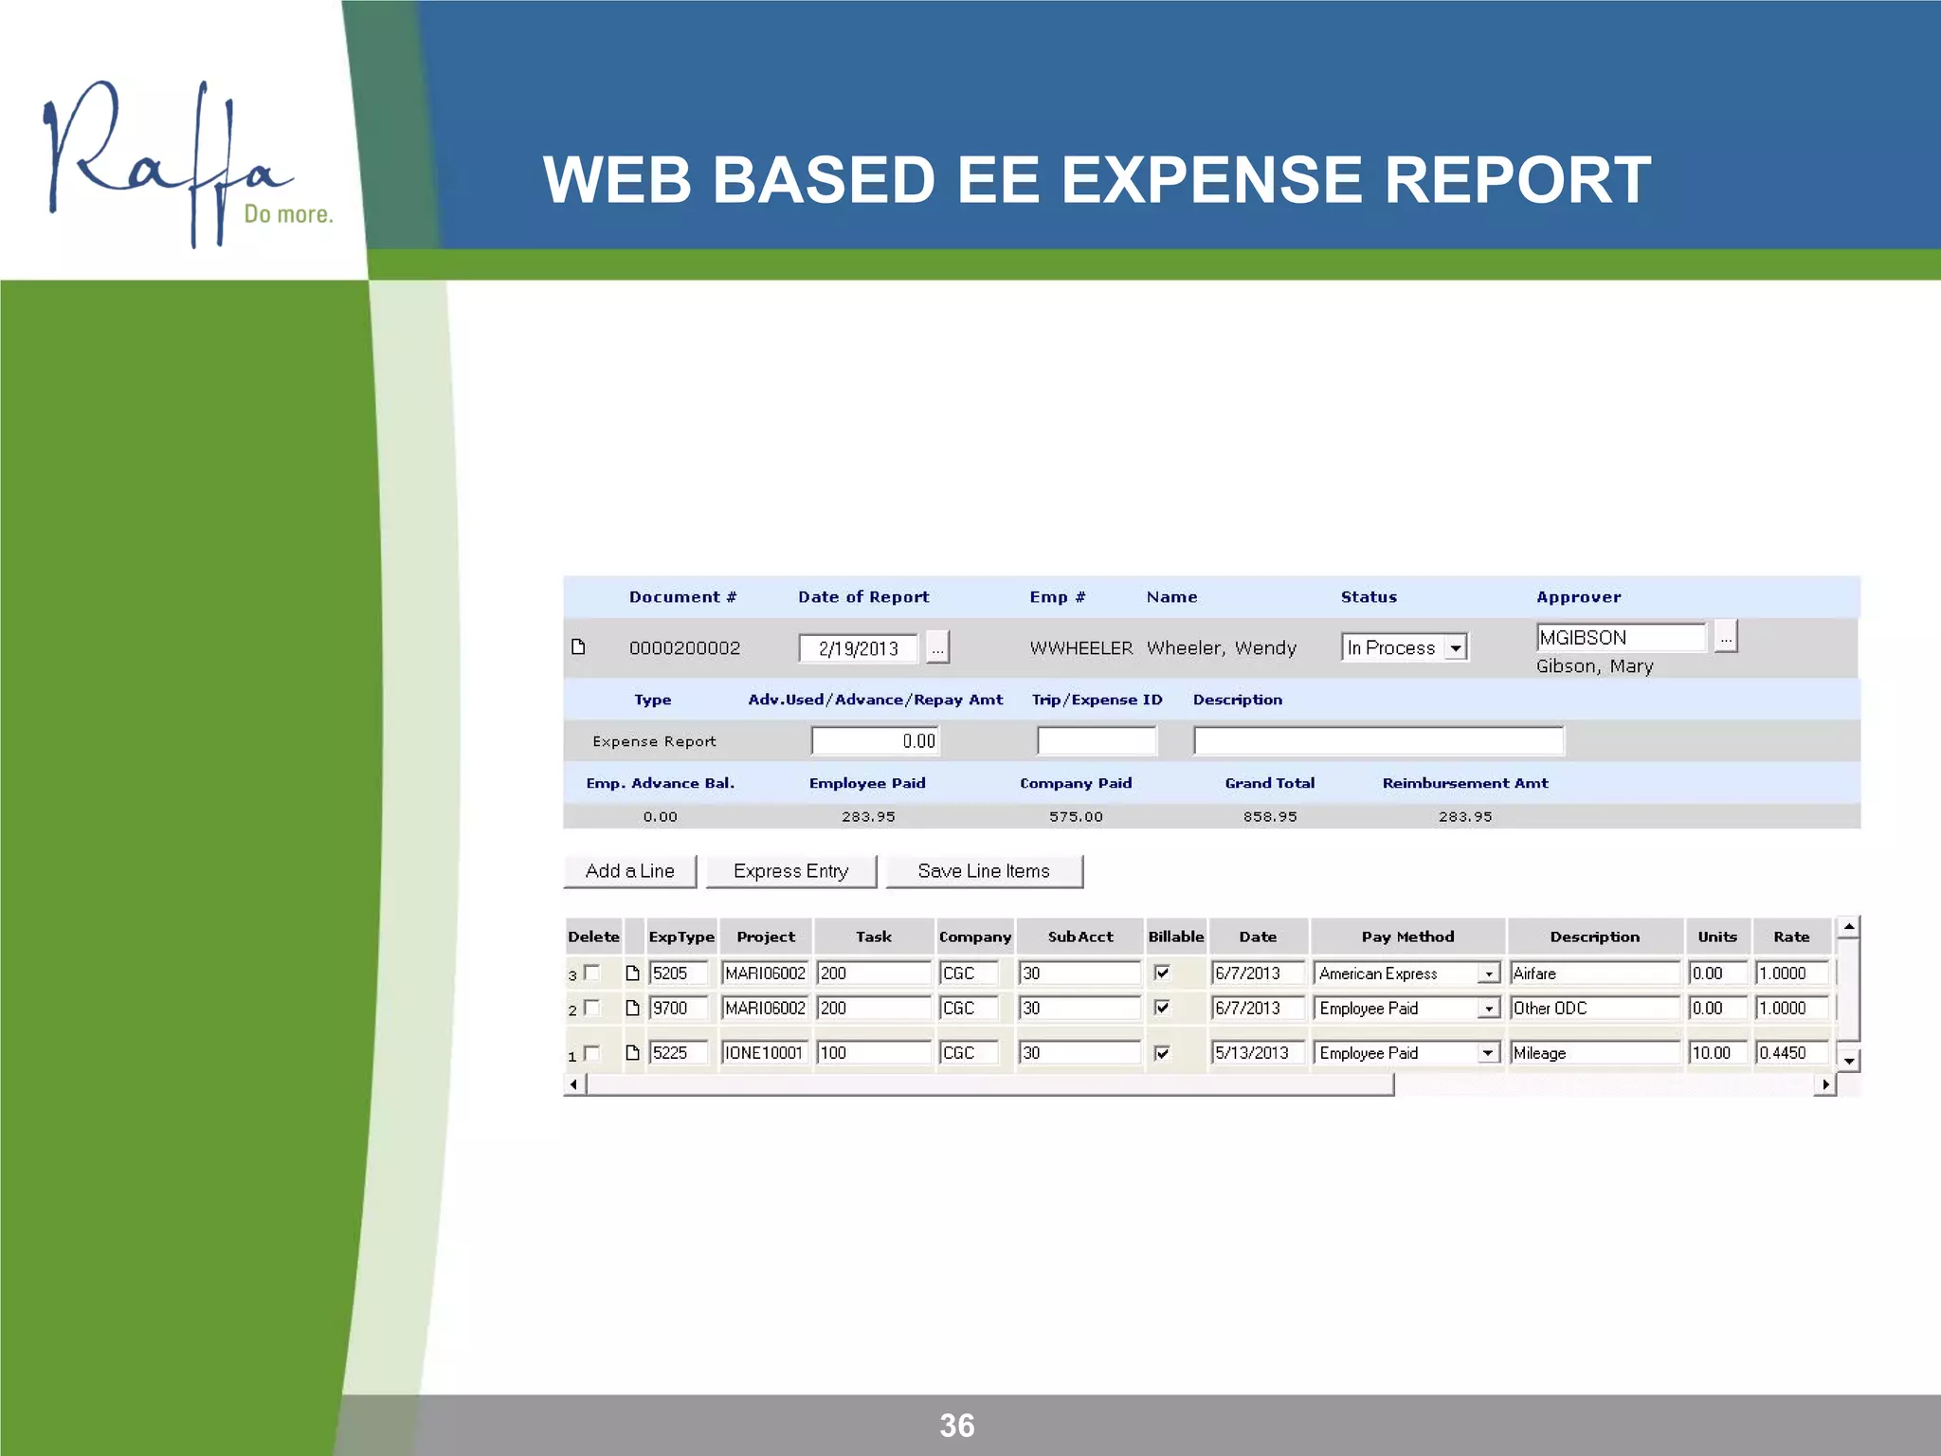Viewport: 1941px width, 1456px height.
Task: Open the document icon in row 5205
Action: pos(632,973)
